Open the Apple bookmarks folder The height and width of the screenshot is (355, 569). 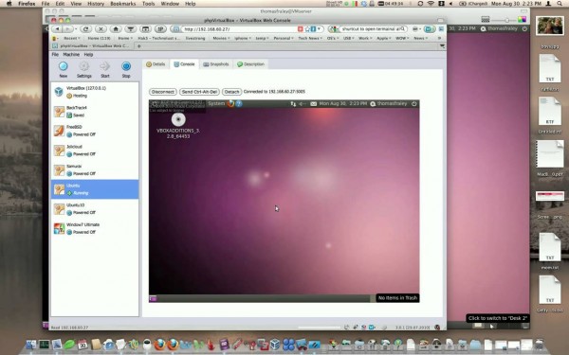coord(384,38)
